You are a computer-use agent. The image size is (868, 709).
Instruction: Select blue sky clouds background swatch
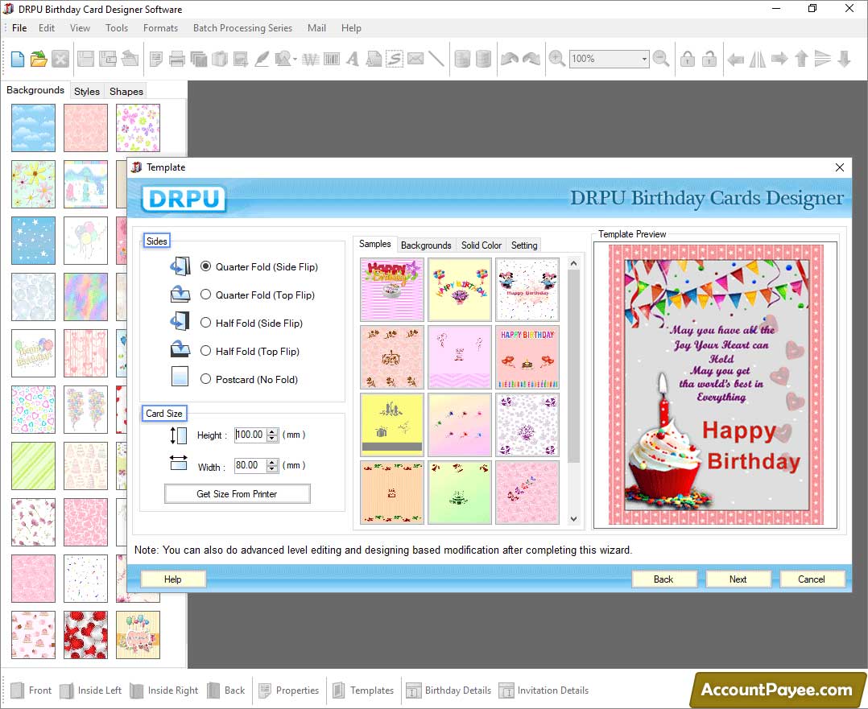[x=33, y=128]
